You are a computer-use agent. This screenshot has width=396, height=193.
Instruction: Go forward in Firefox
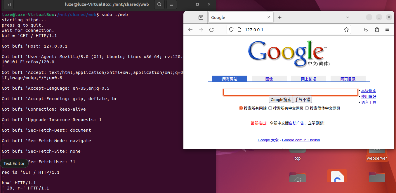(x=201, y=29)
